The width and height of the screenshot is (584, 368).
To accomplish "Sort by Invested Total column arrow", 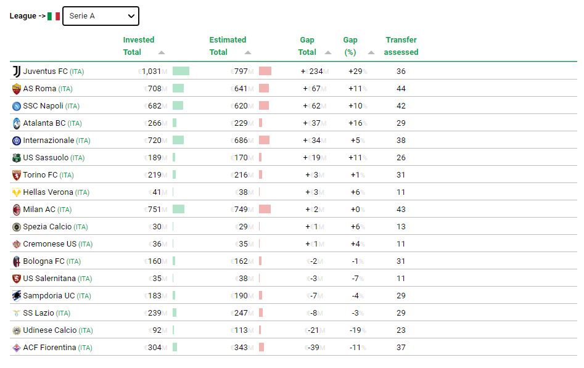I will (x=162, y=53).
